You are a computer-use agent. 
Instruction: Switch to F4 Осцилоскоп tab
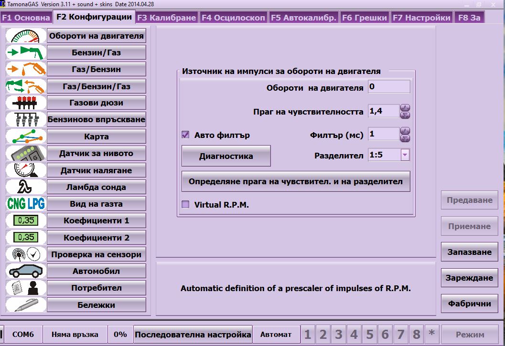[233, 18]
